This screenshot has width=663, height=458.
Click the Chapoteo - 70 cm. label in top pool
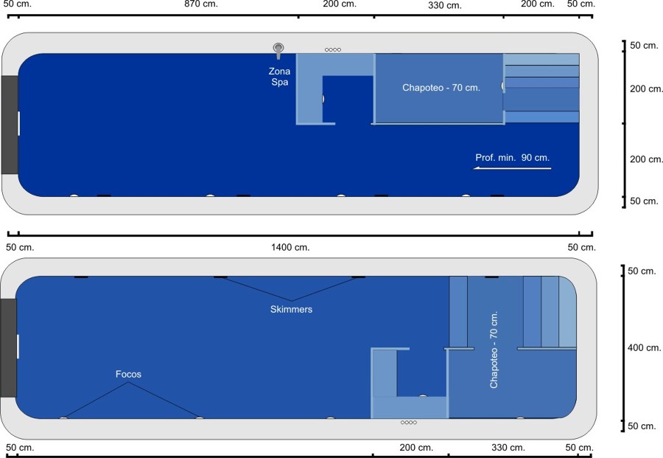click(441, 88)
